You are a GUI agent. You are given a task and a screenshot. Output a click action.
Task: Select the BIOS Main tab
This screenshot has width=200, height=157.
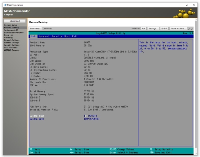click(x=33, y=36)
